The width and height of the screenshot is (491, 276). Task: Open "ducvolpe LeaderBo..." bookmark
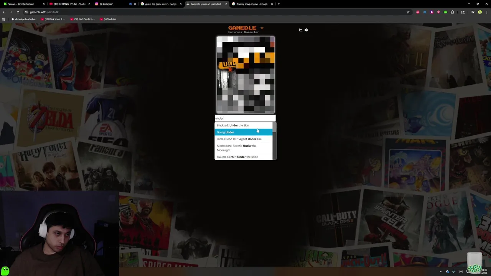24,19
